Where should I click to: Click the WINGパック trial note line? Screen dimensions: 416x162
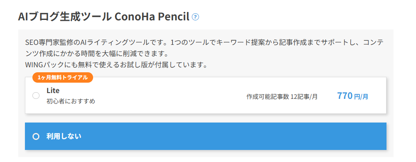tap(116, 65)
